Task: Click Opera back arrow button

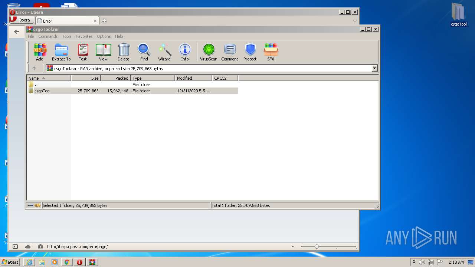Action: pyautogui.click(x=16, y=32)
